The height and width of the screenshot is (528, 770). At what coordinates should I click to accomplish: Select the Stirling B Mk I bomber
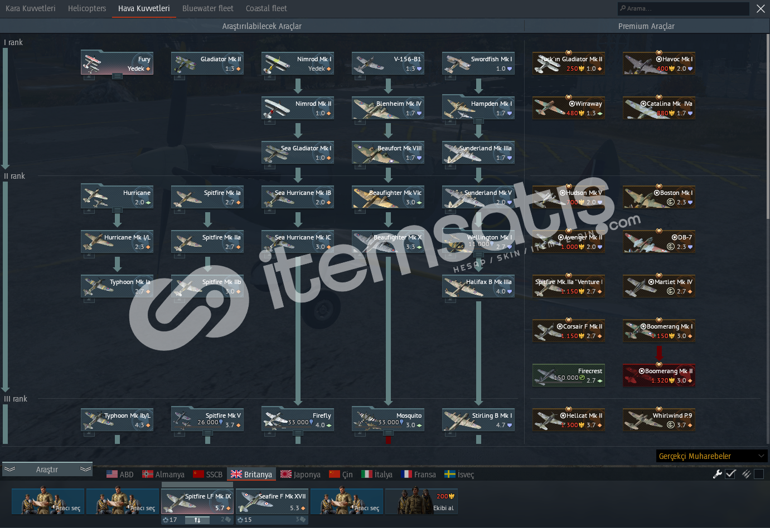(x=478, y=419)
